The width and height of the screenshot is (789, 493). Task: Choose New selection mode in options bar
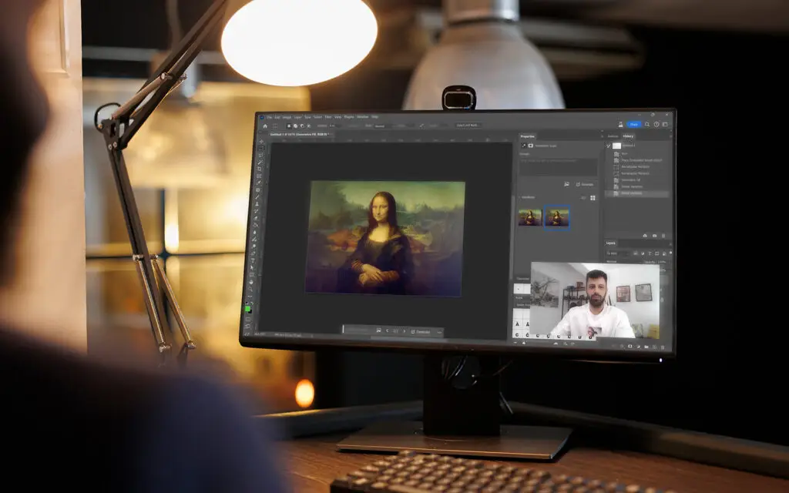[289, 126]
